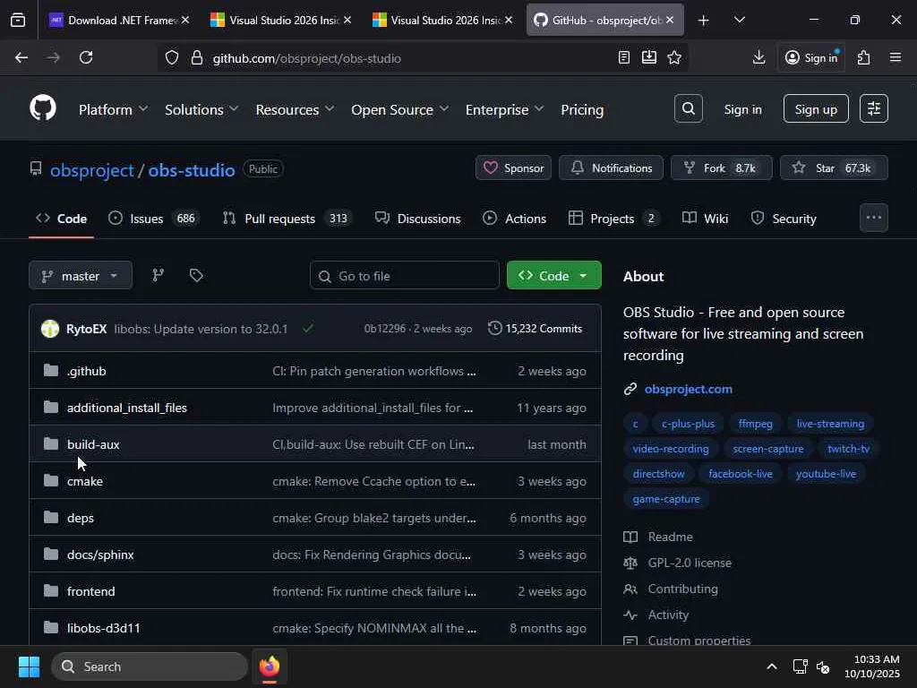
Task: Open the ffmpeg topic tag
Action: pyautogui.click(x=755, y=424)
